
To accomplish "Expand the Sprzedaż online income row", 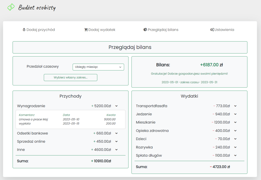I will [x=116, y=142].
